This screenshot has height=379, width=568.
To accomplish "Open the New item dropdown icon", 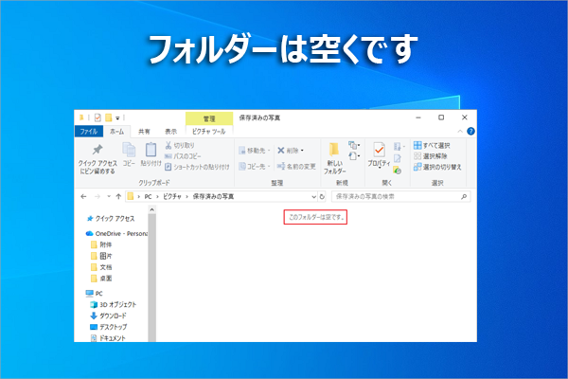I will (x=354, y=145).
